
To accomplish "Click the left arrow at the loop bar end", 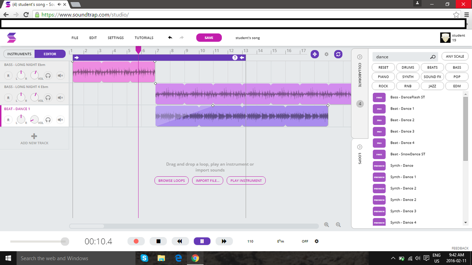I will click(242, 58).
